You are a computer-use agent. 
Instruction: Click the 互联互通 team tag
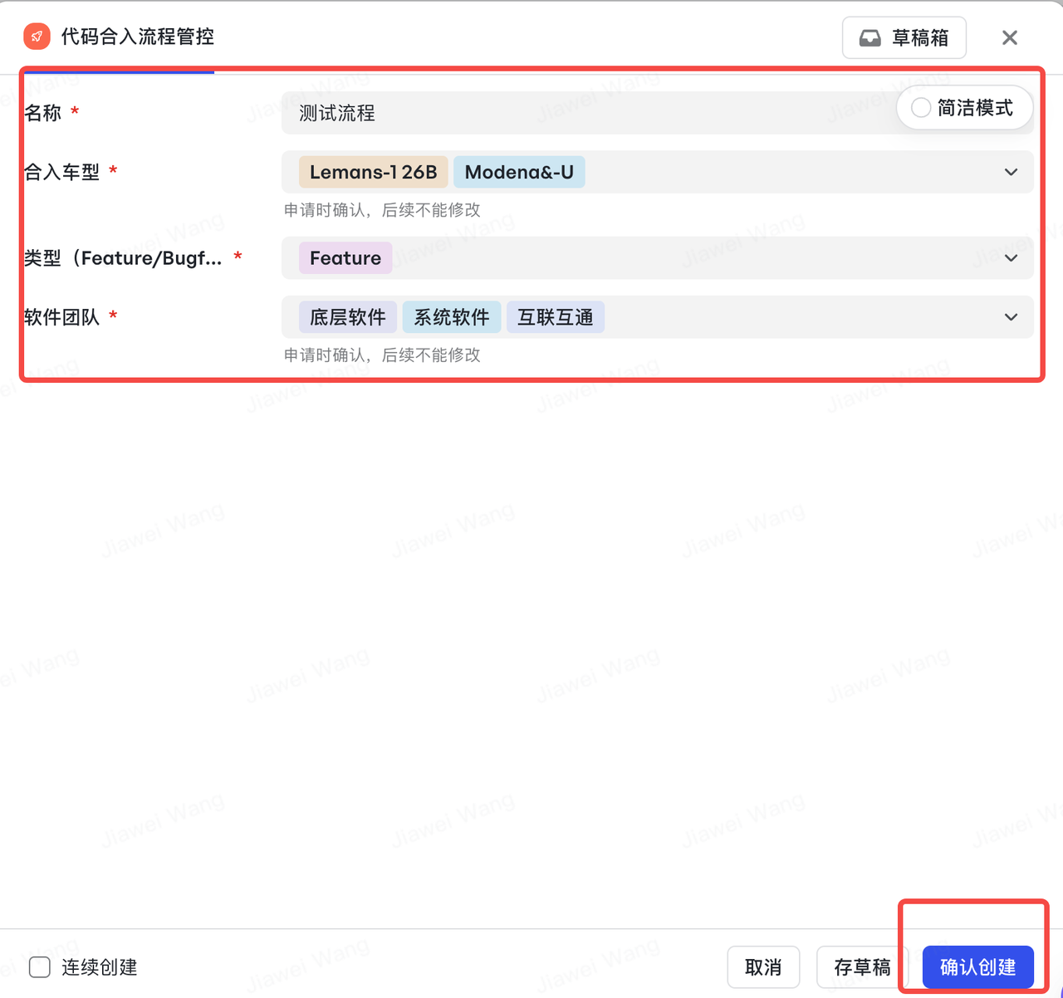point(556,317)
